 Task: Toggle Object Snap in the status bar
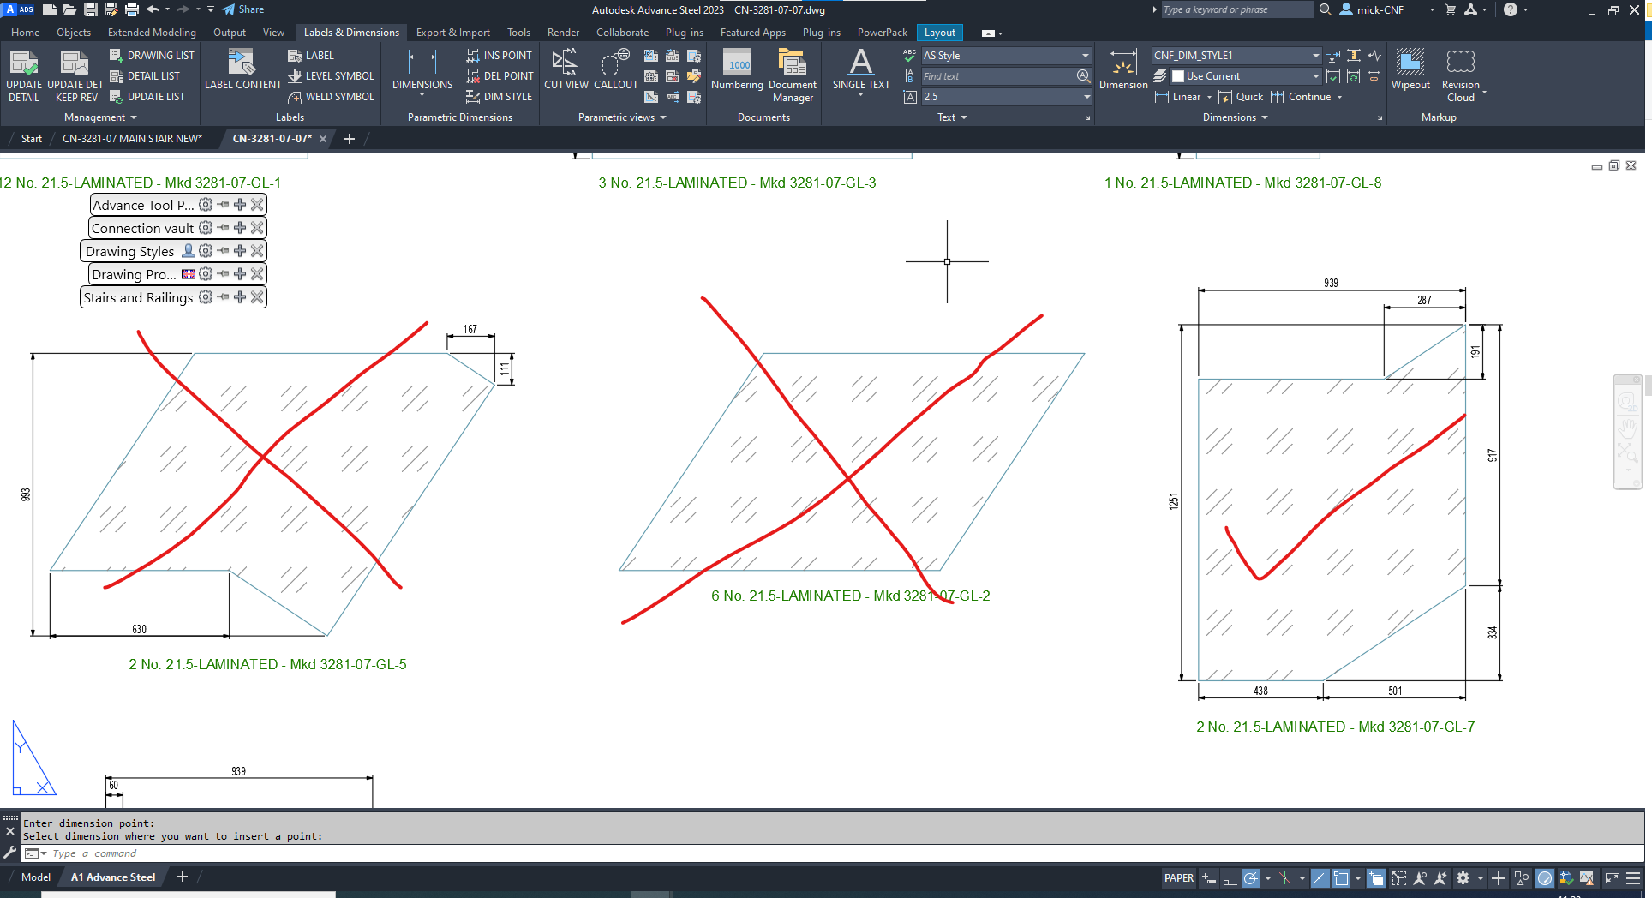click(1341, 878)
